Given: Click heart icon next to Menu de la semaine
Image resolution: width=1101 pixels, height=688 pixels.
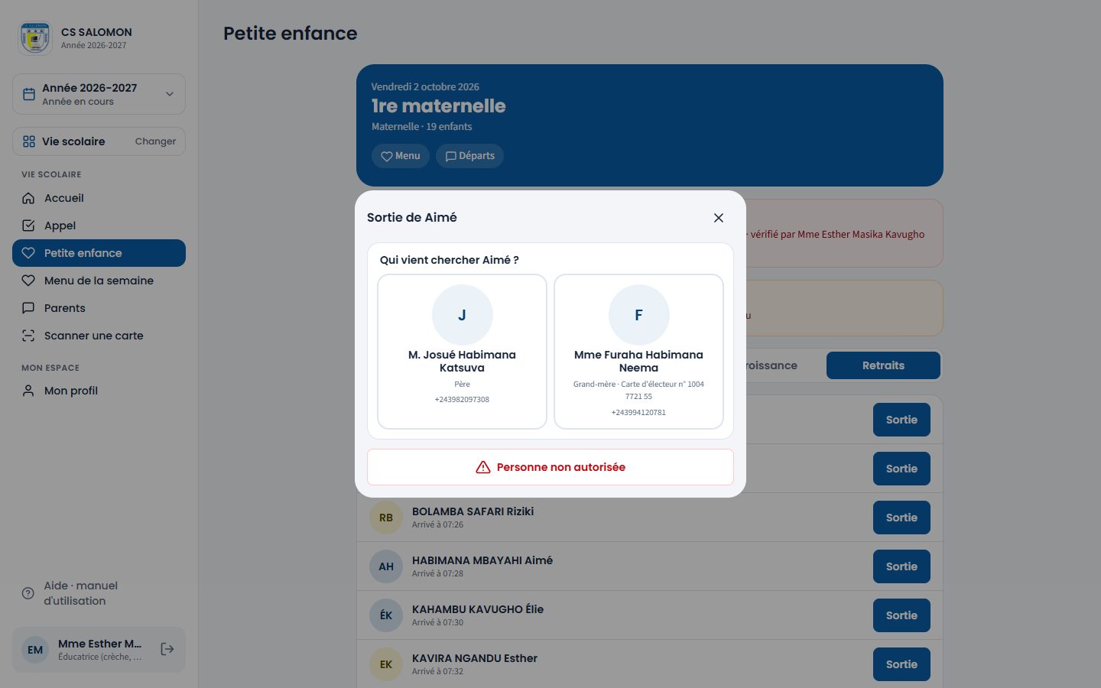Looking at the screenshot, I should pos(28,281).
